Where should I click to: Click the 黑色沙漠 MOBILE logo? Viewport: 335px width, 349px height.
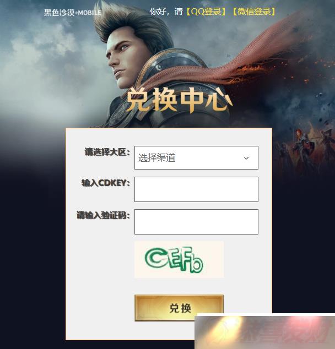tap(73, 13)
